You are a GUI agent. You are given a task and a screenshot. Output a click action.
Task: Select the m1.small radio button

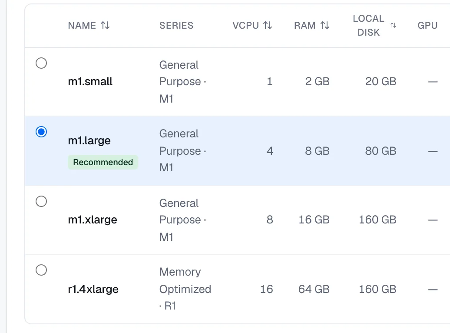pos(41,63)
